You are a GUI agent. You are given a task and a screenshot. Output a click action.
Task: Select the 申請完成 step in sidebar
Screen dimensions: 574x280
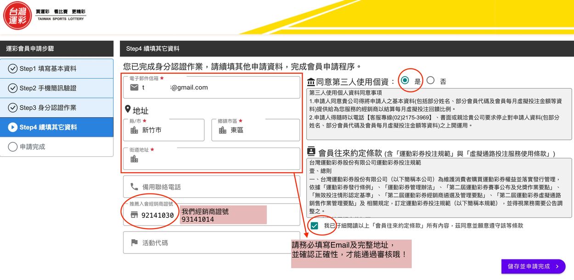pyautogui.click(x=56, y=147)
